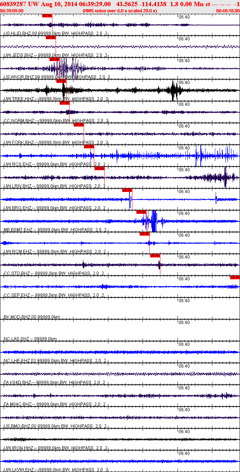Click the 06:40 tick label on UW.LKVW trace
Screen dimensions: 240x472
tap(184, 453)
